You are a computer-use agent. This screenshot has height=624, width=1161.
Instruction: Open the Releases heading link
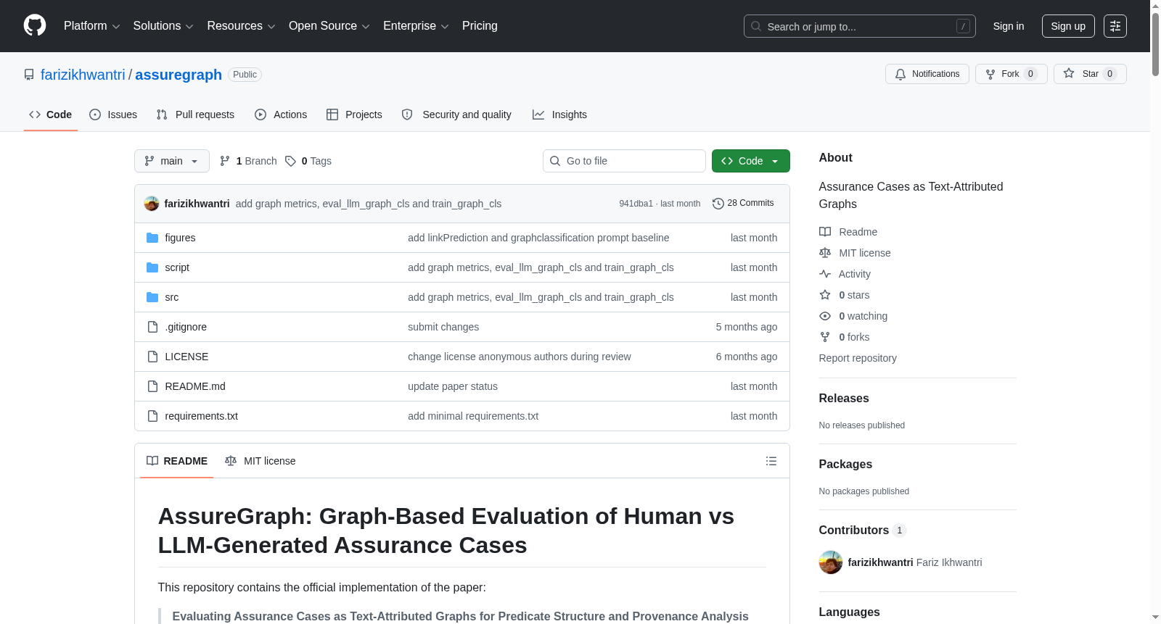tap(844, 399)
